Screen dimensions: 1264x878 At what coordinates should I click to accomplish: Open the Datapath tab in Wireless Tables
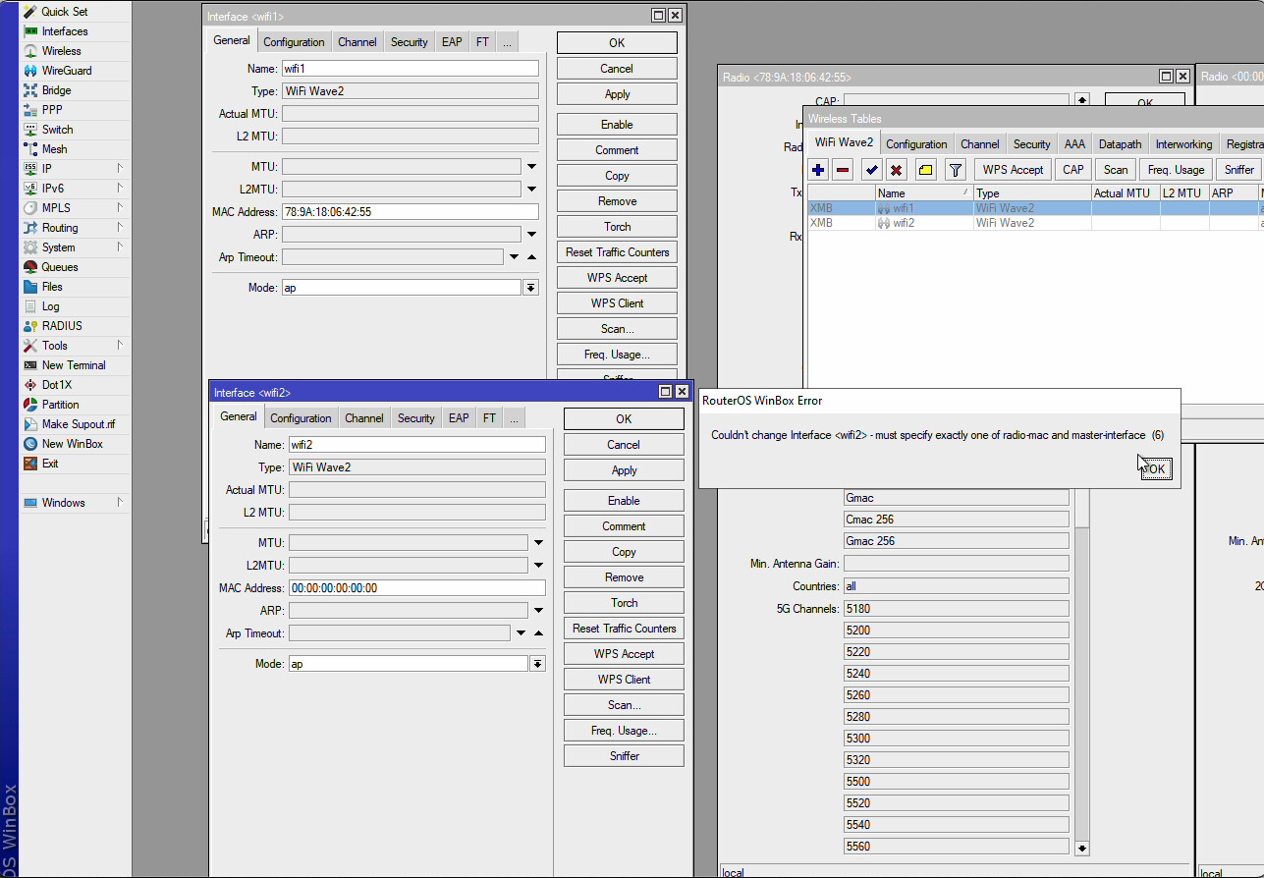(x=1120, y=144)
